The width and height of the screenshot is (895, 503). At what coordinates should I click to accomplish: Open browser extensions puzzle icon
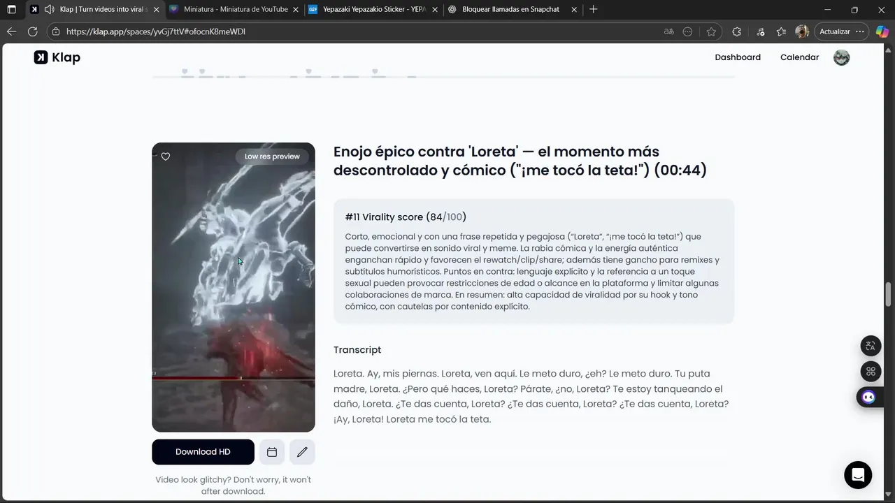736,31
